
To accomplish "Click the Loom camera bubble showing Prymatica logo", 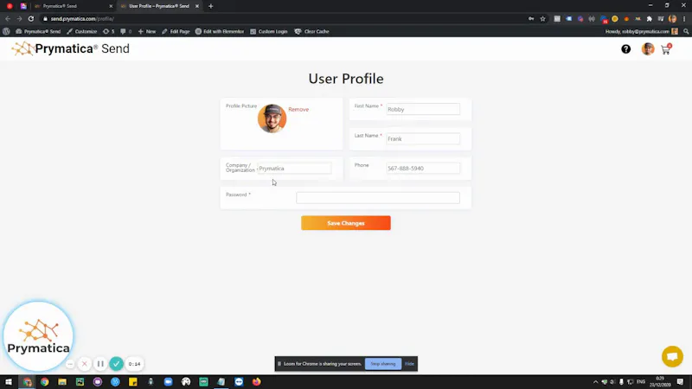I will click(38, 336).
